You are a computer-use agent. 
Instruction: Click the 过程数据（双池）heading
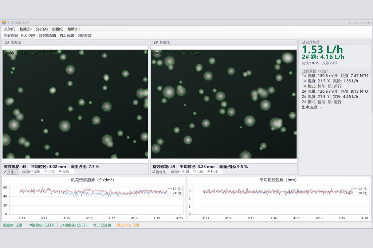coord(315,71)
